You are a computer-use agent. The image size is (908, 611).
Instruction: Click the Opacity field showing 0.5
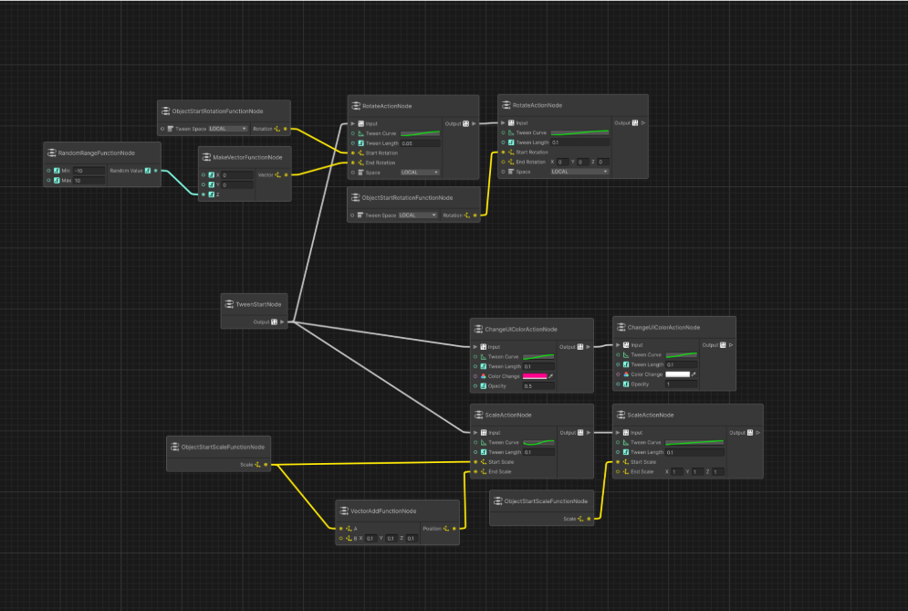pyautogui.click(x=538, y=386)
